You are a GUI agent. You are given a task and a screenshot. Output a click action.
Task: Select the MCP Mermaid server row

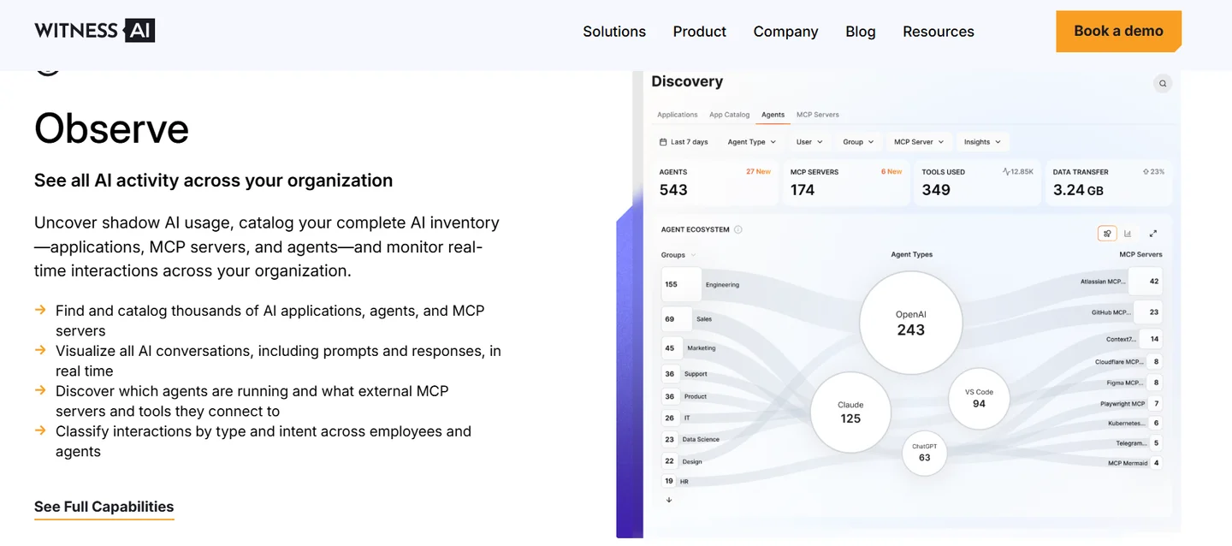click(x=1135, y=463)
